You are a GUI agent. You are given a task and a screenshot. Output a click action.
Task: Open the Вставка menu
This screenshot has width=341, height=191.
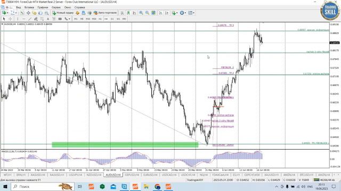click(x=29, y=7)
